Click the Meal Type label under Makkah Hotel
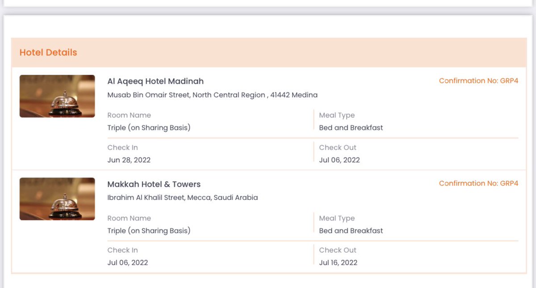 click(x=337, y=218)
